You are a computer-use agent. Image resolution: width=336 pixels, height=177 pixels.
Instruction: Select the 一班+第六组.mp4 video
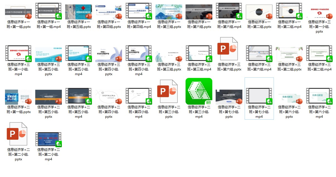tap(229, 12)
